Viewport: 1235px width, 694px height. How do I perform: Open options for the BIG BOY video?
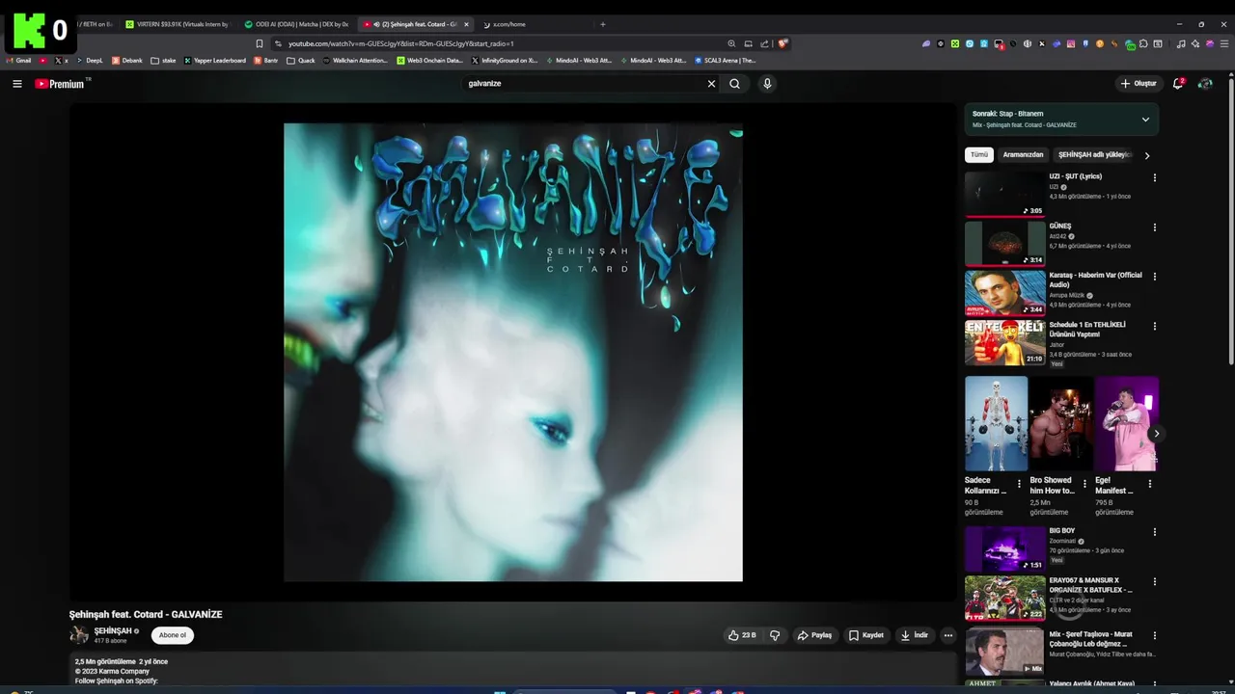click(1155, 532)
